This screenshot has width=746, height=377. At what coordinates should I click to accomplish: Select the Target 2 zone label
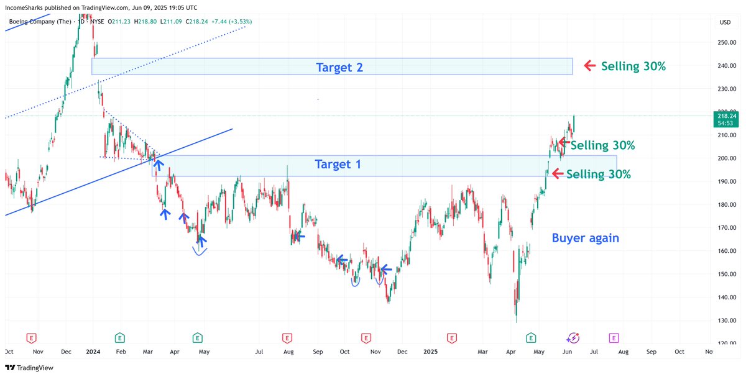339,67
